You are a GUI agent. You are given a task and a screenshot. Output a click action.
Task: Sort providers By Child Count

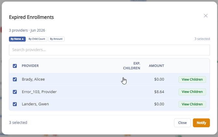pos(37,39)
